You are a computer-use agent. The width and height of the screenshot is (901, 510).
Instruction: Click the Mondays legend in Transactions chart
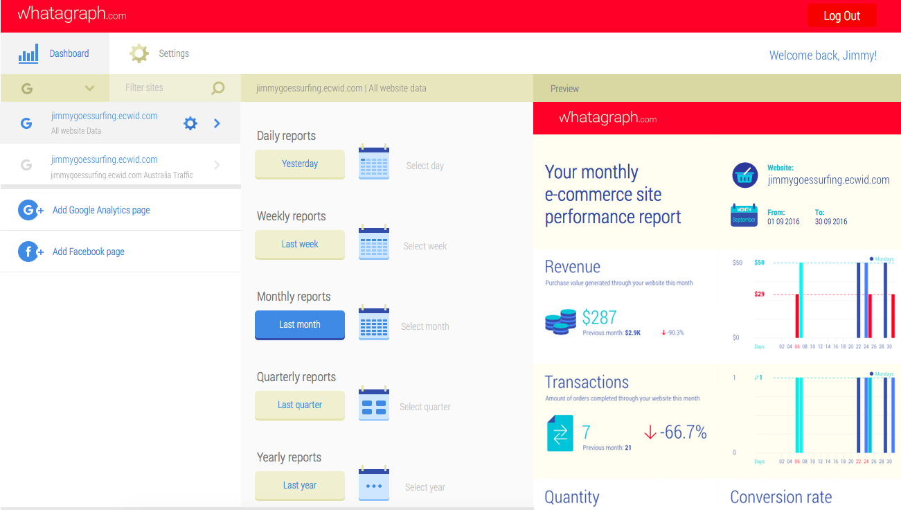click(881, 374)
